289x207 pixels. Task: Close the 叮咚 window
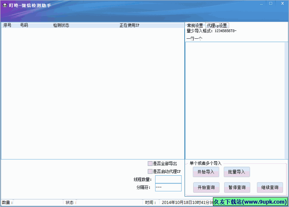(283, 3)
